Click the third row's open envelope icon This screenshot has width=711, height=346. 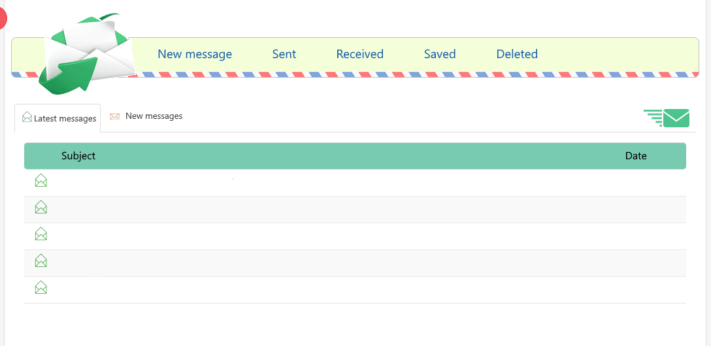41,234
